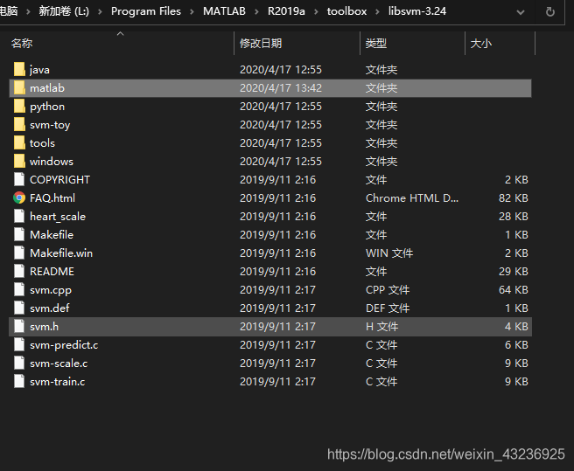Select the README file name

click(x=52, y=272)
